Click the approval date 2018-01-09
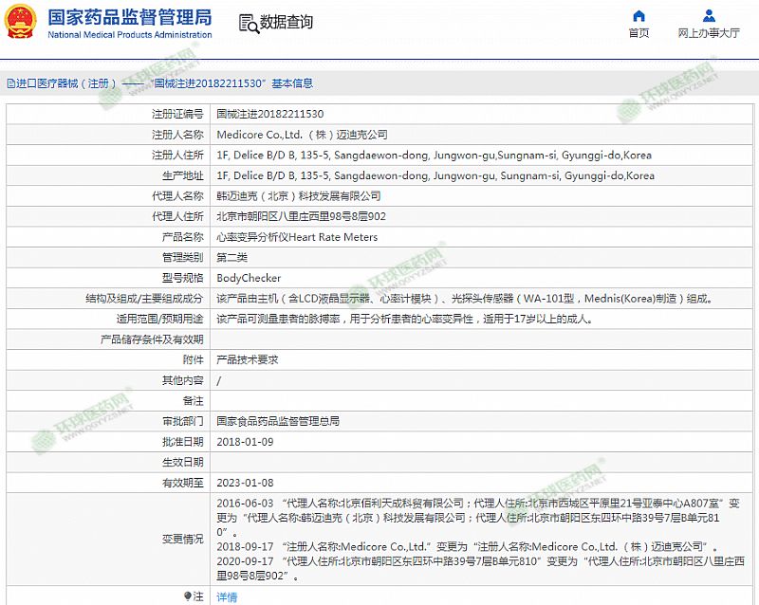The width and height of the screenshot is (759, 605). click(x=245, y=442)
